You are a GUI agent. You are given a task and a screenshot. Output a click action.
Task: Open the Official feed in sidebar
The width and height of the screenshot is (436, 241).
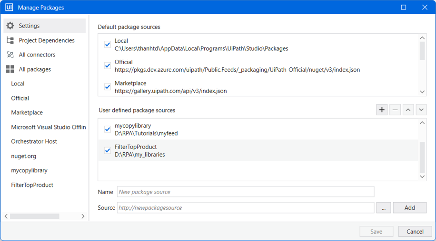20,98
